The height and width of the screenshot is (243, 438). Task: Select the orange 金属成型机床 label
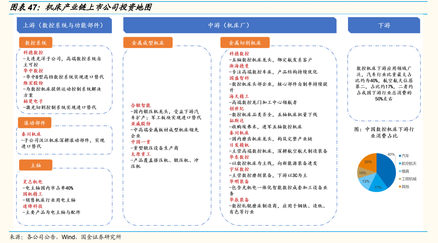[148, 43]
